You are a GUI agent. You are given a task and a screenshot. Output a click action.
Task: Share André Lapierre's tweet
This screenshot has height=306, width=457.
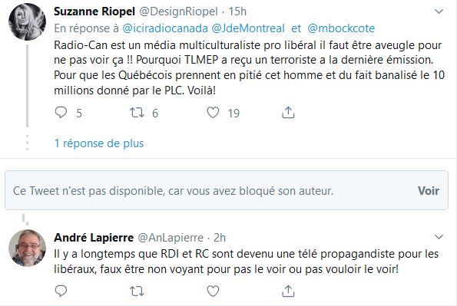click(x=288, y=291)
